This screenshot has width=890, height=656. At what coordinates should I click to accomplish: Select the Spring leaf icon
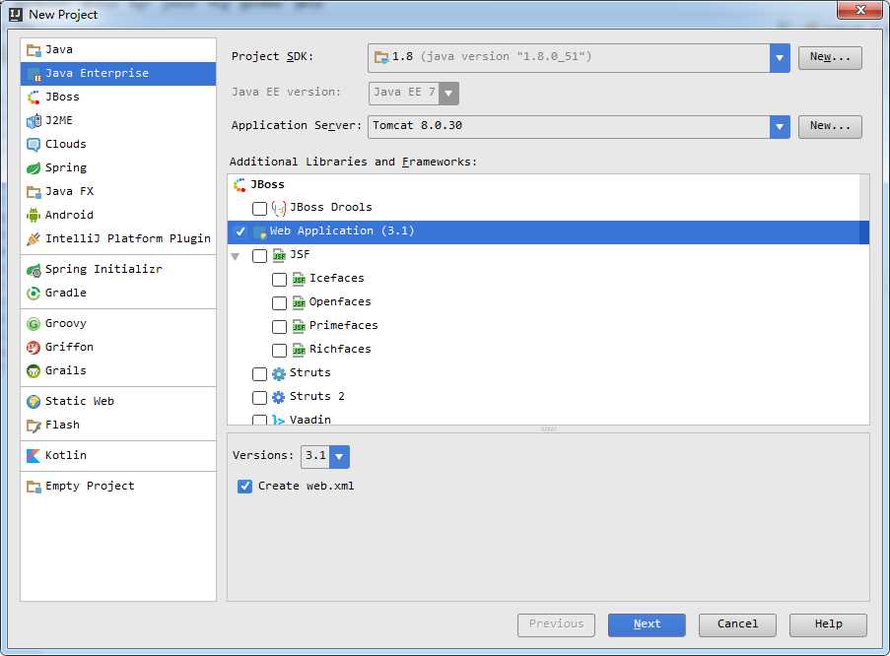point(34,168)
